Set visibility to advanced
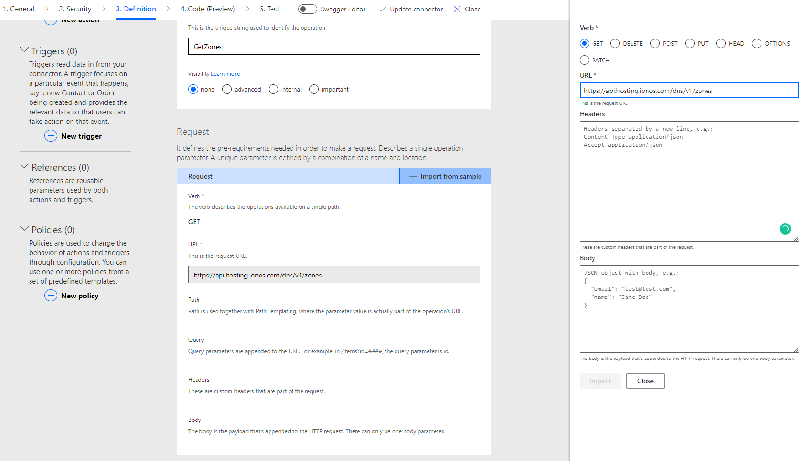Screen dimensions: 803x461 (x=227, y=89)
